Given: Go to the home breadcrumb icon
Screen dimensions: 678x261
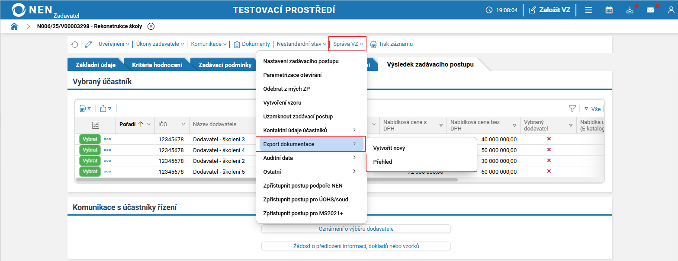Looking at the screenshot, I should [14, 26].
